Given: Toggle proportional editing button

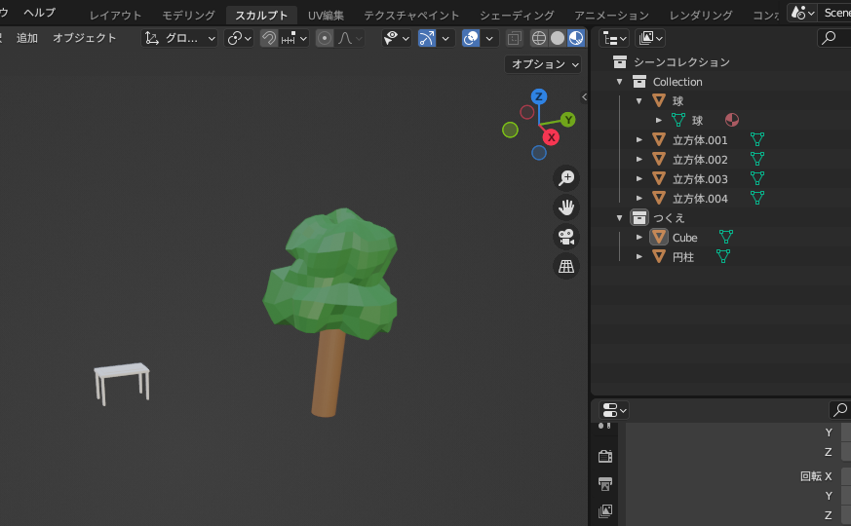Looking at the screenshot, I should (x=325, y=38).
